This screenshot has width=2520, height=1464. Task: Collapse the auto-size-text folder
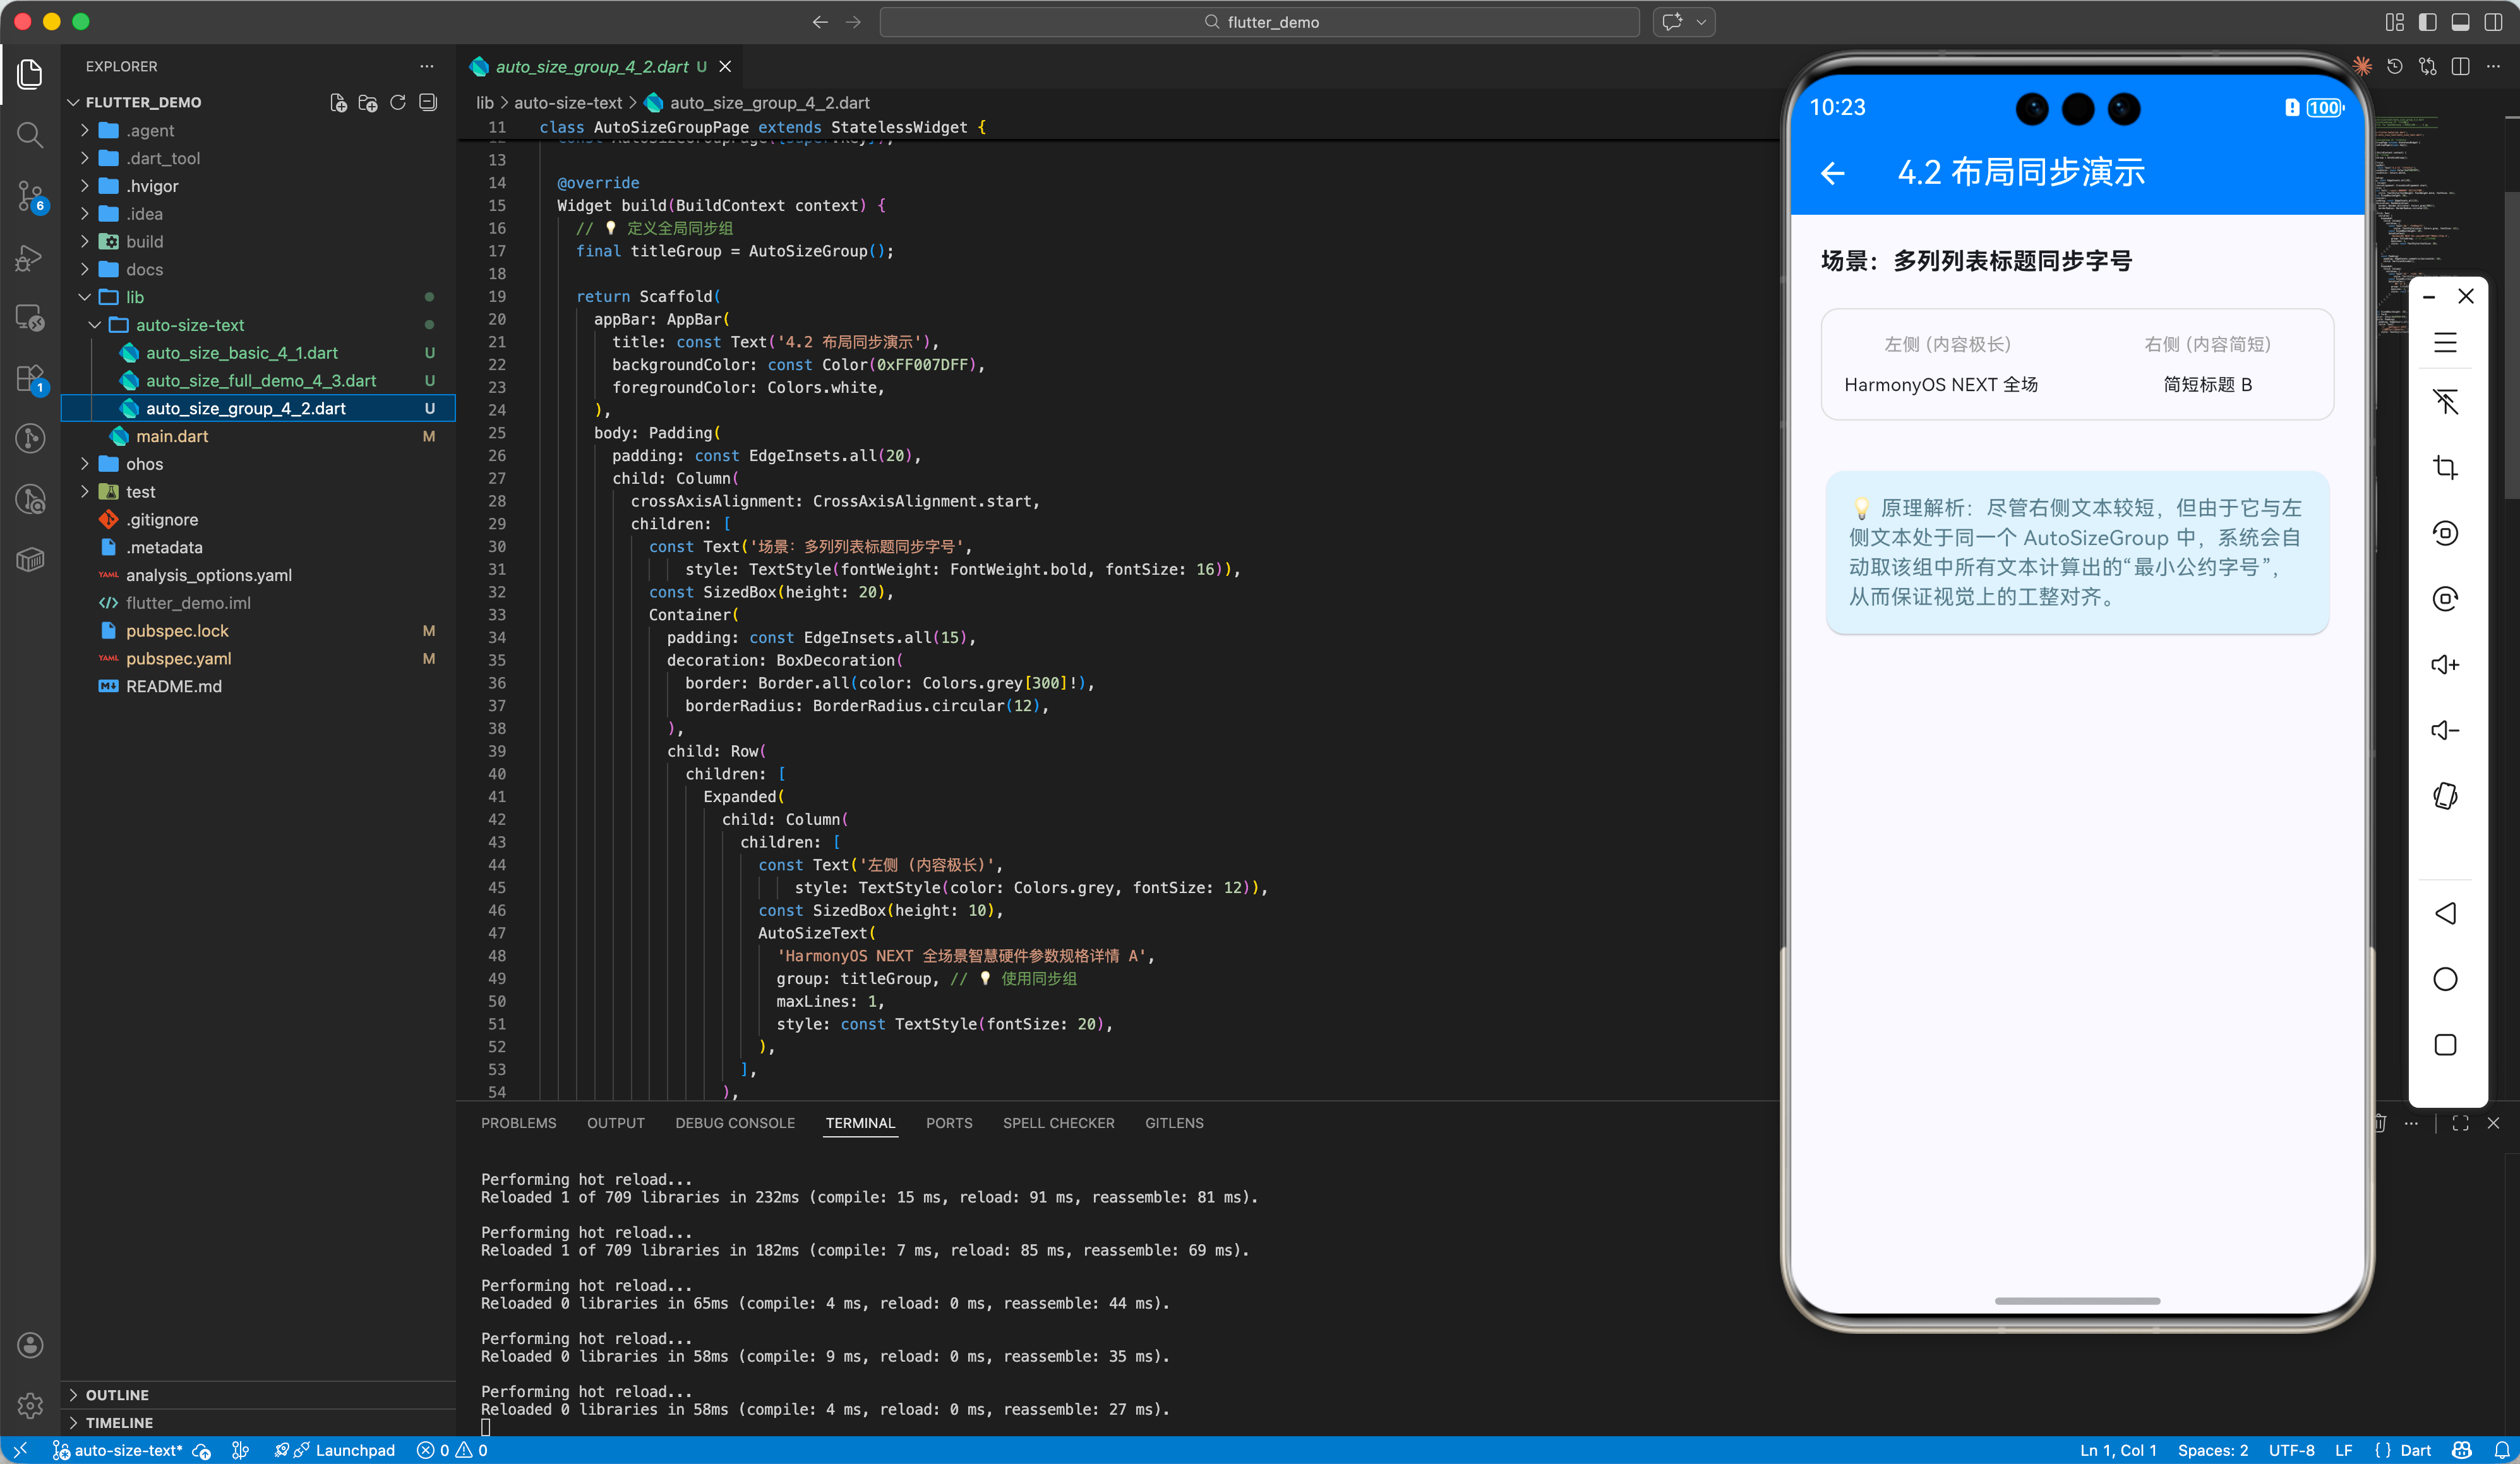point(190,325)
